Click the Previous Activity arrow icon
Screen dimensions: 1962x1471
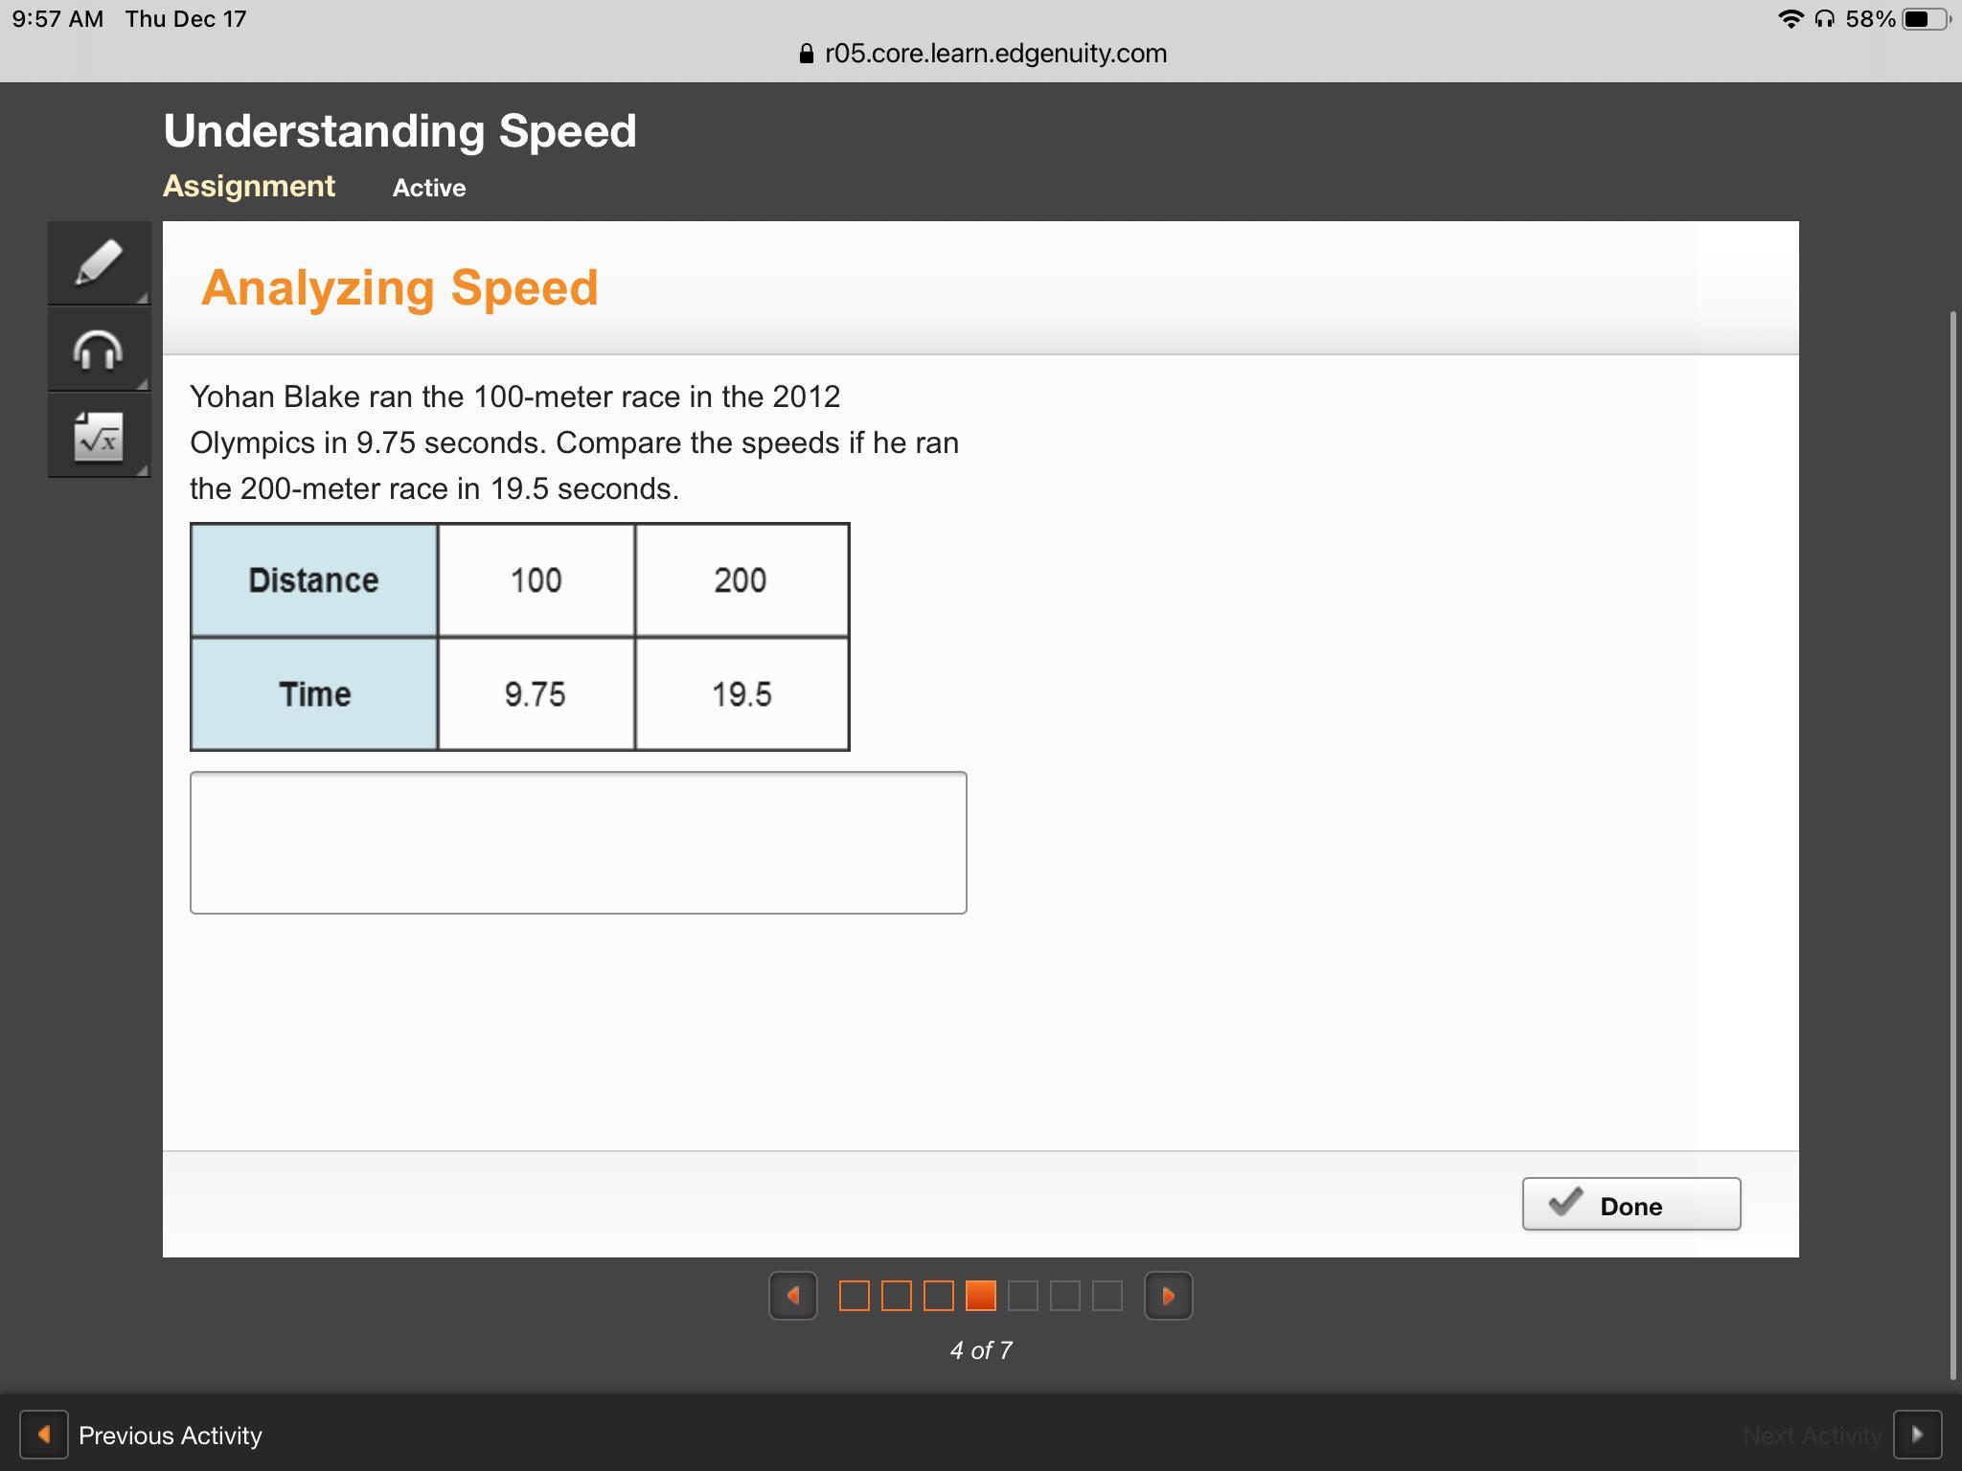[x=44, y=1435]
